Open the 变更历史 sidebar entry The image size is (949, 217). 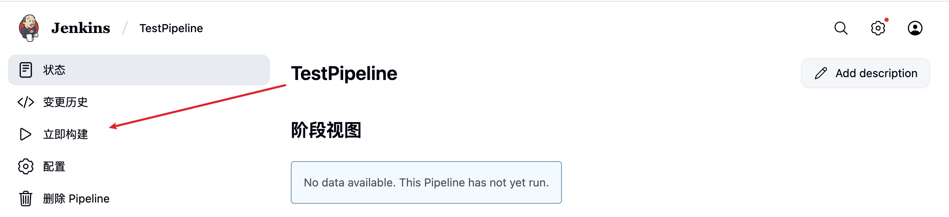tap(65, 102)
